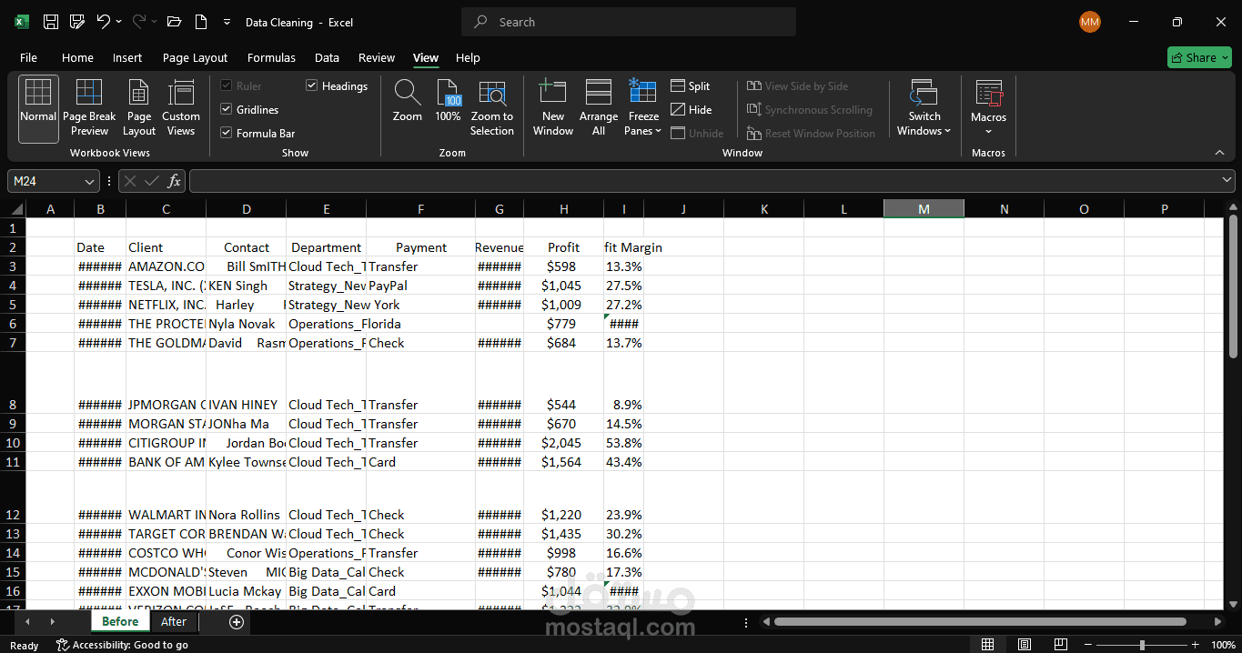Click cell containing AMAZON.CO
Viewport: 1242px width, 653px height.
[x=167, y=266]
